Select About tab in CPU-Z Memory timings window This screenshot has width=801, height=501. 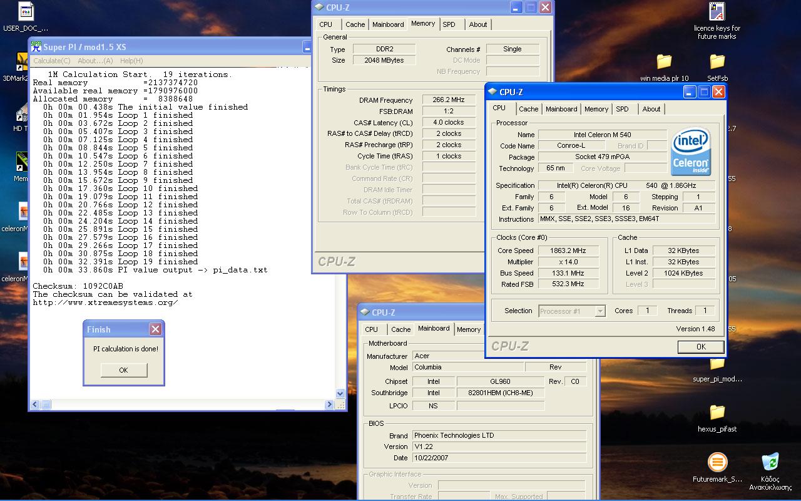coord(478,24)
